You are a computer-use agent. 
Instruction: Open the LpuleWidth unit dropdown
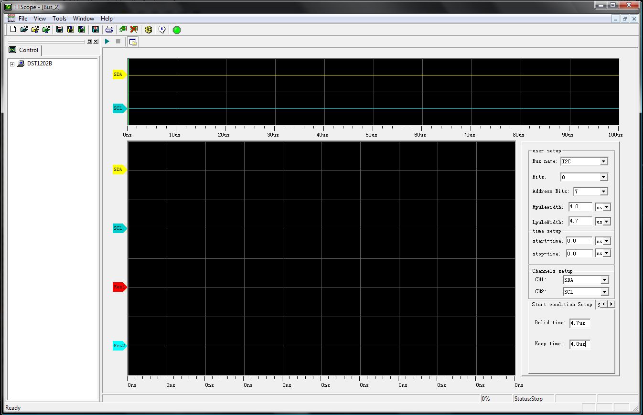coord(607,222)
